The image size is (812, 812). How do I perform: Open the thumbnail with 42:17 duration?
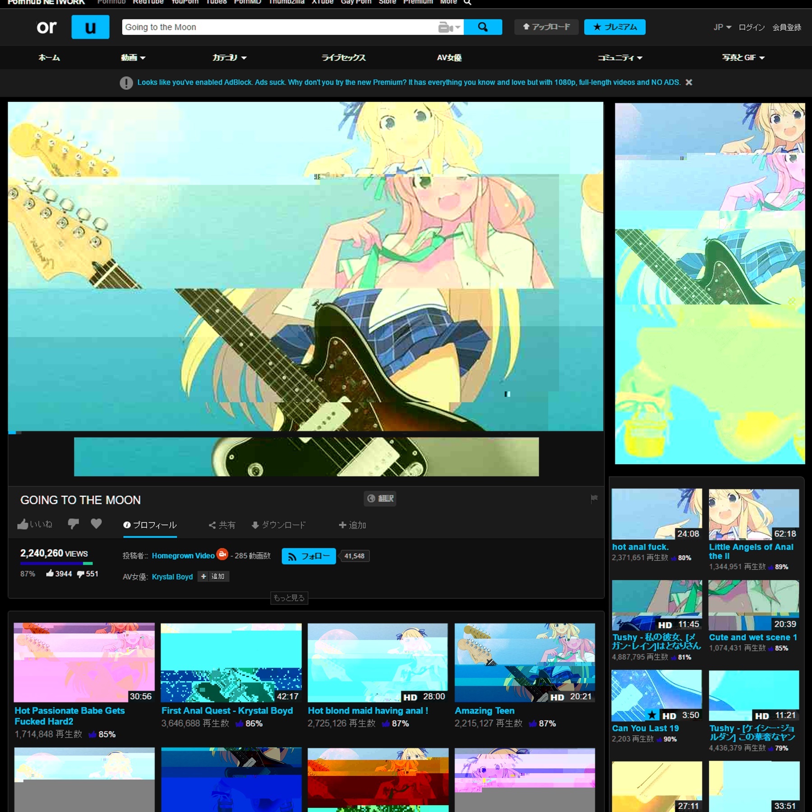[231, 663]
